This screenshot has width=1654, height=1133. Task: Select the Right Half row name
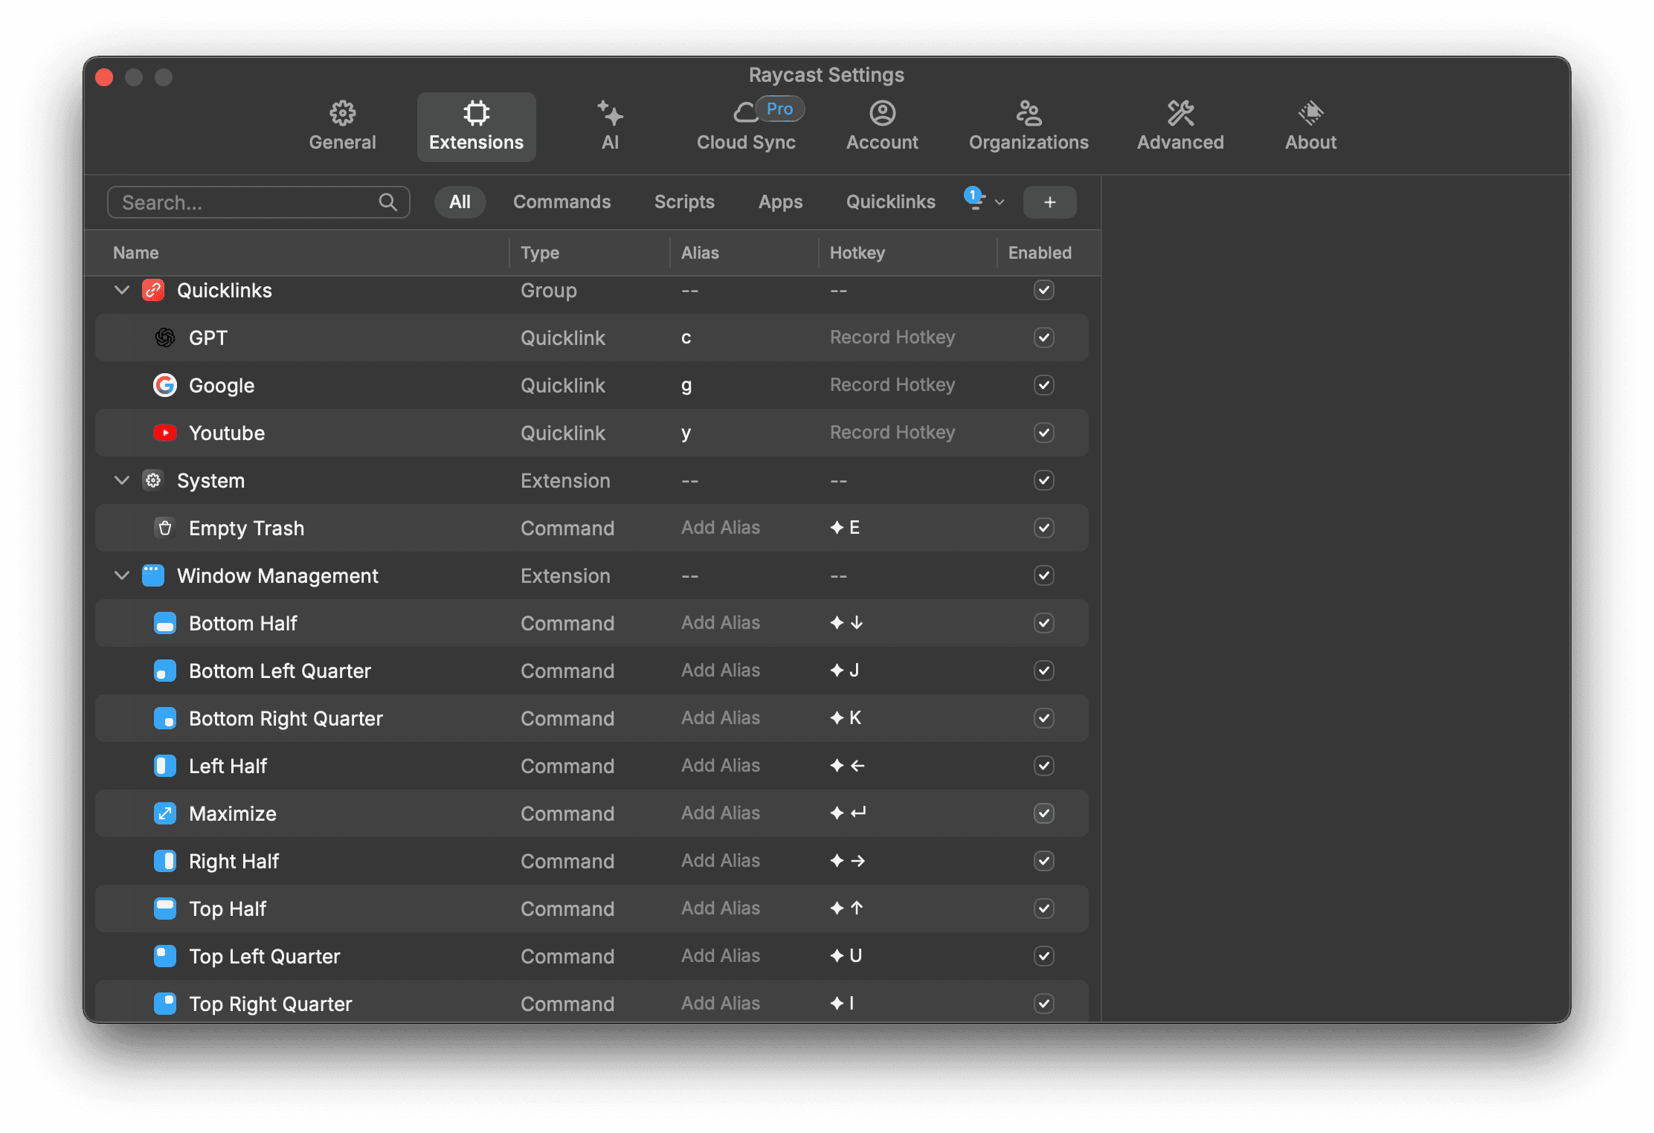[234, 861]
